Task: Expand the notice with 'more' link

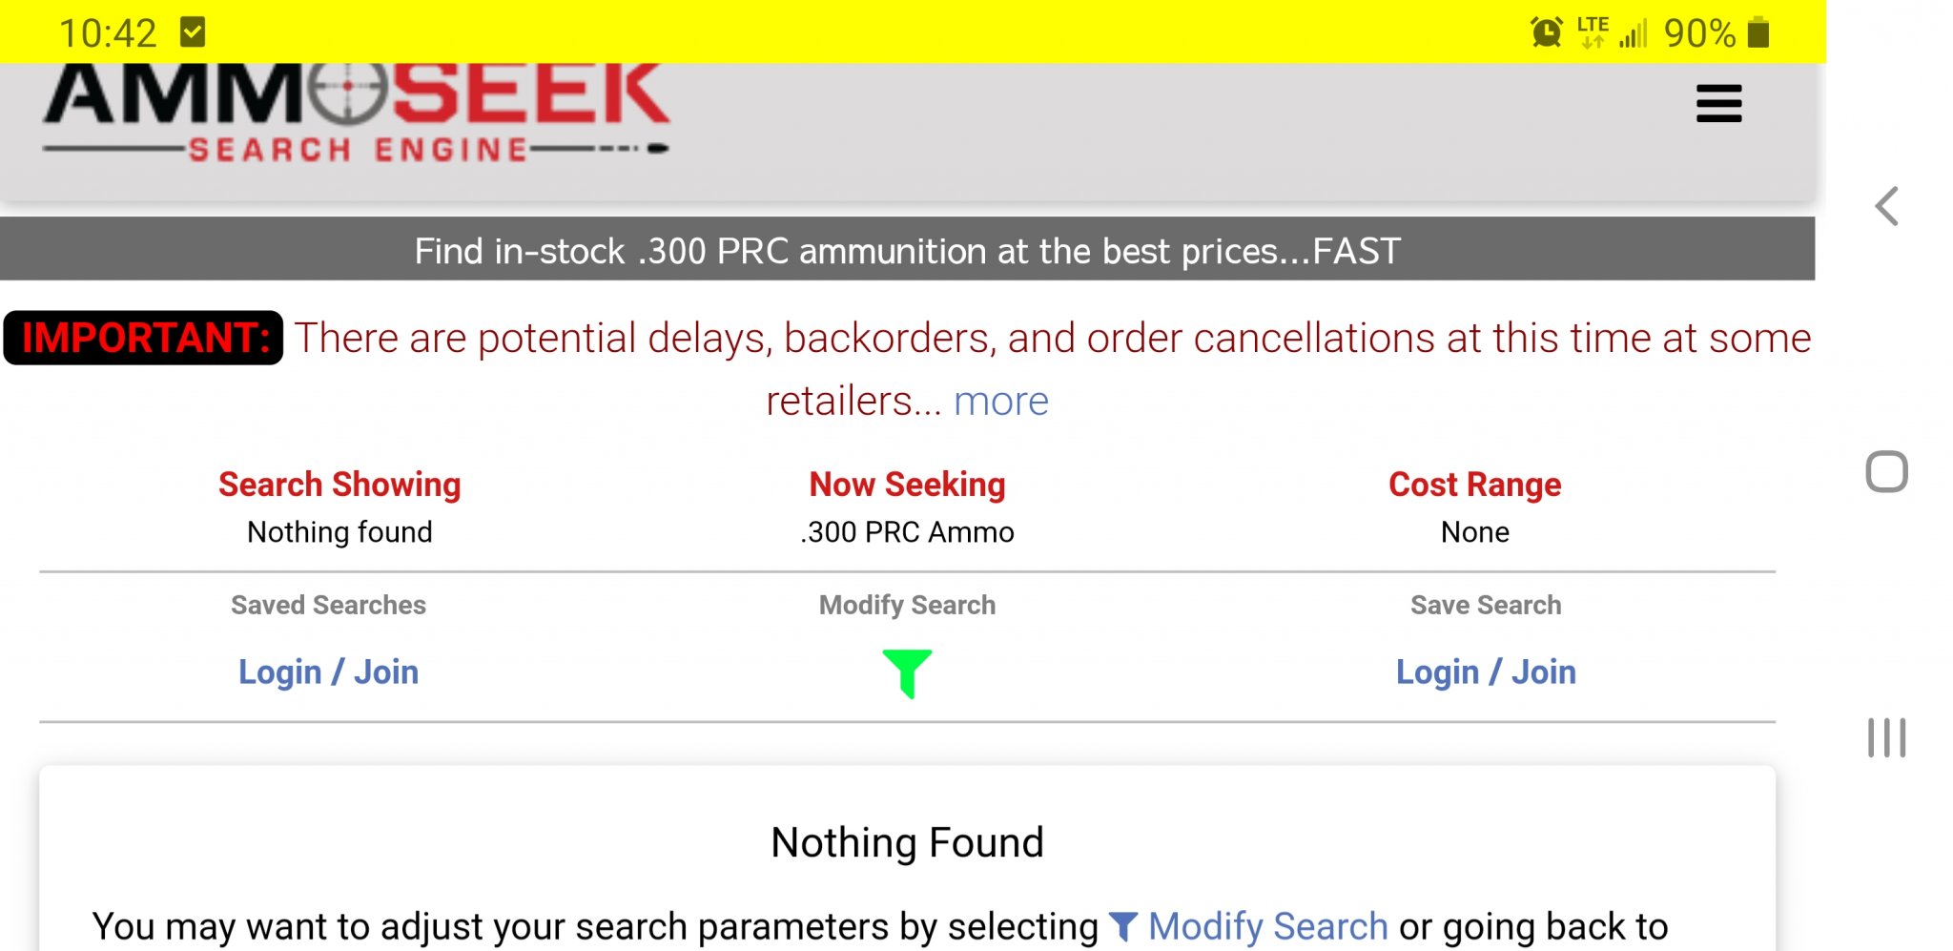Action: pos(1000,402)
